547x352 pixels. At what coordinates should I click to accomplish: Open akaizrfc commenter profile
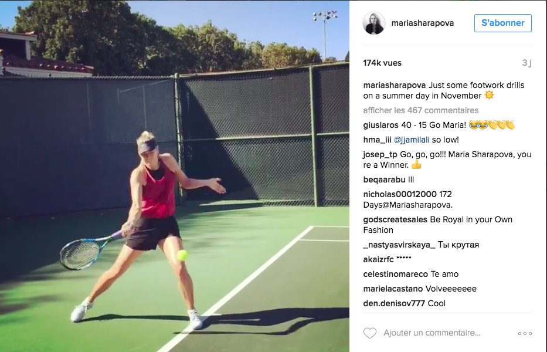378,259
